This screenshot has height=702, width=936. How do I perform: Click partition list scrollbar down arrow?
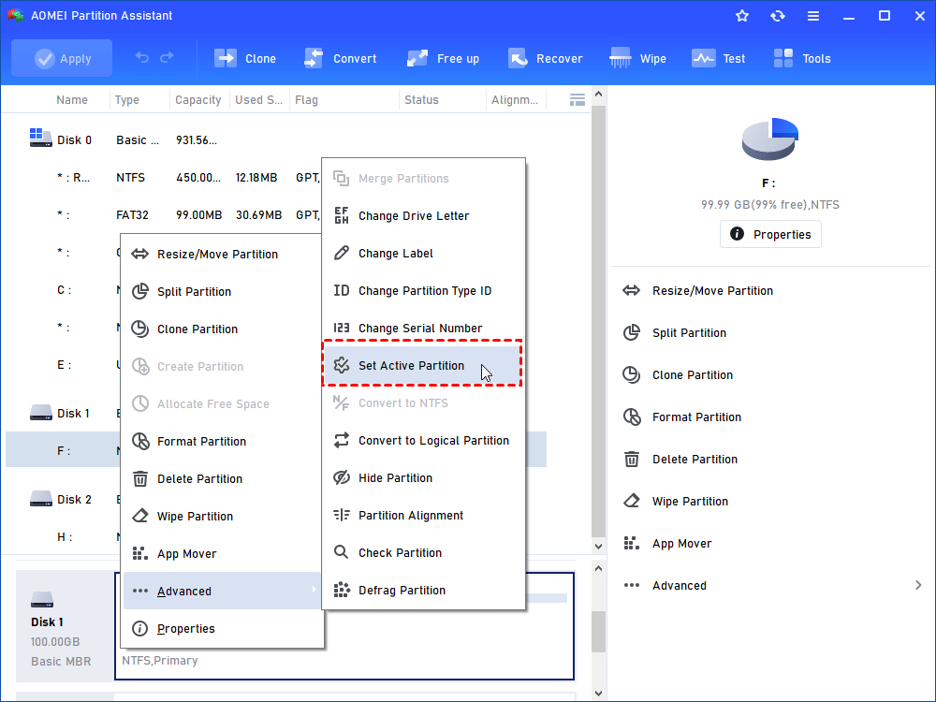point(598,546)
